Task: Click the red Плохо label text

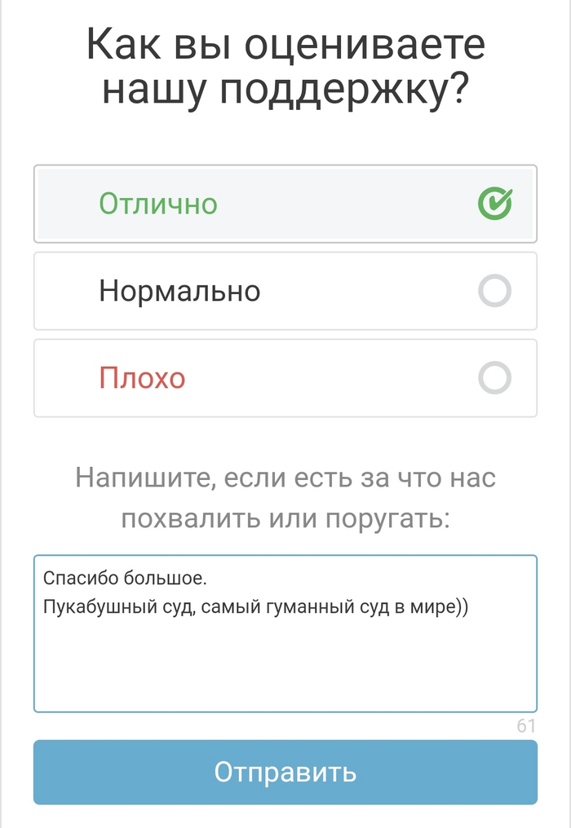Action: pyautogui.click(x=142, y=378)
